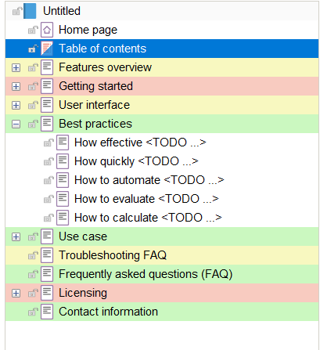
Task: Click the blue book icon beside Untitled
Action: pyautogui.click(x=30, y=11)
